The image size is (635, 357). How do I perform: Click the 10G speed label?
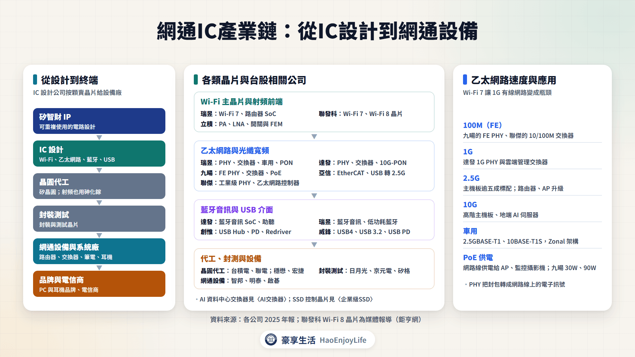(x=470, y=205)
